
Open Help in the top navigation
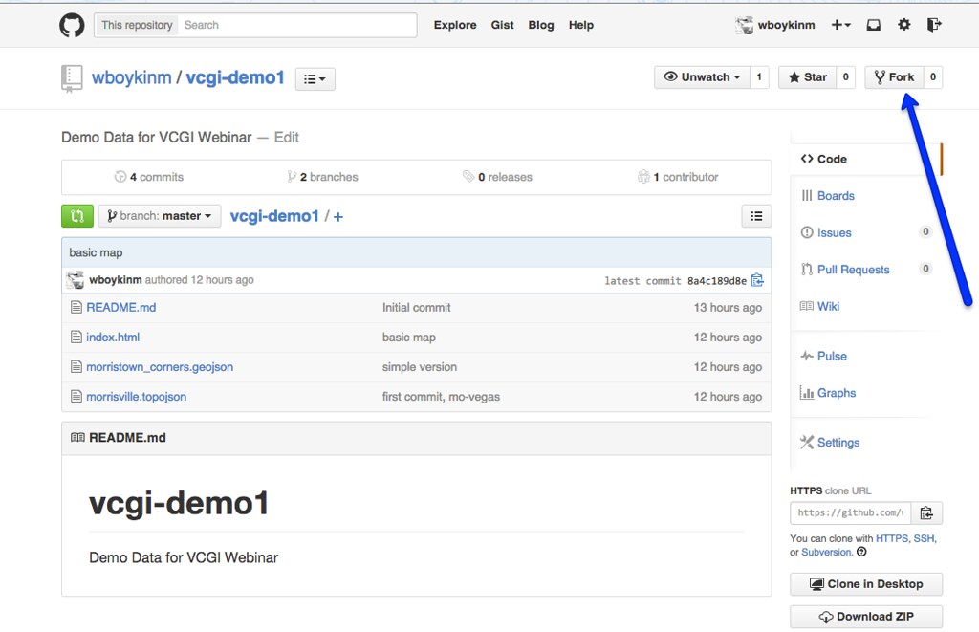pos(580,25)
